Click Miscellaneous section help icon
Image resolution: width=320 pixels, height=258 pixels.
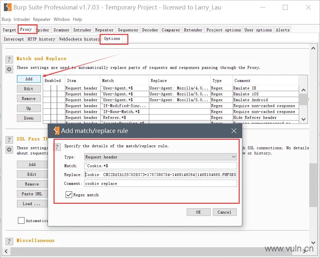pos(9,241)
